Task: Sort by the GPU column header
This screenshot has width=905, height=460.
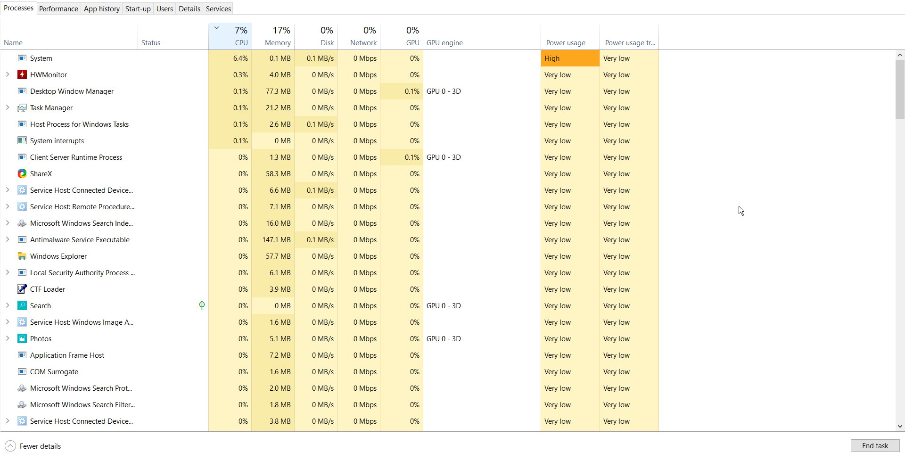Action: click(x=402, y=36)
